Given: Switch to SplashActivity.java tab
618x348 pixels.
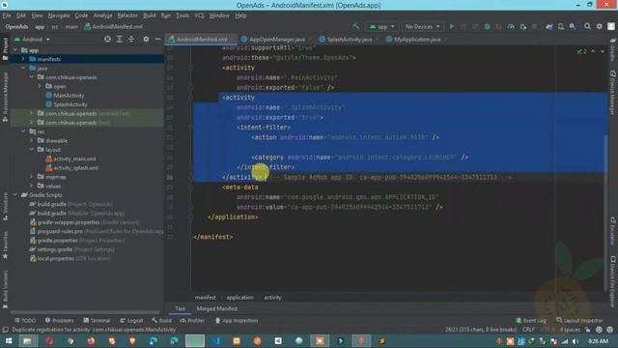Looking at the screenshot, I should click(349, 40).
